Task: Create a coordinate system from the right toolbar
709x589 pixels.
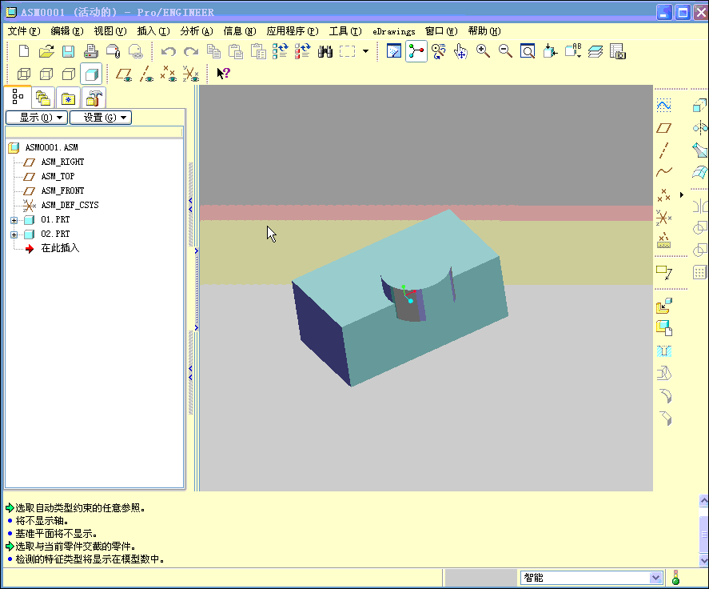Action: pos(663,218)
